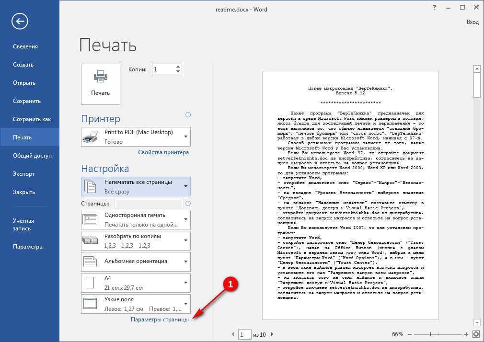The image size is (484, 342).
Task: Click the zoom in plus button
Action: (466, 334)
